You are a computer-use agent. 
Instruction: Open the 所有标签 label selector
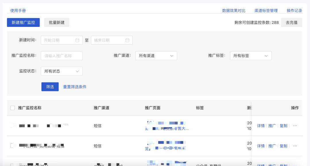pos(251,56)
